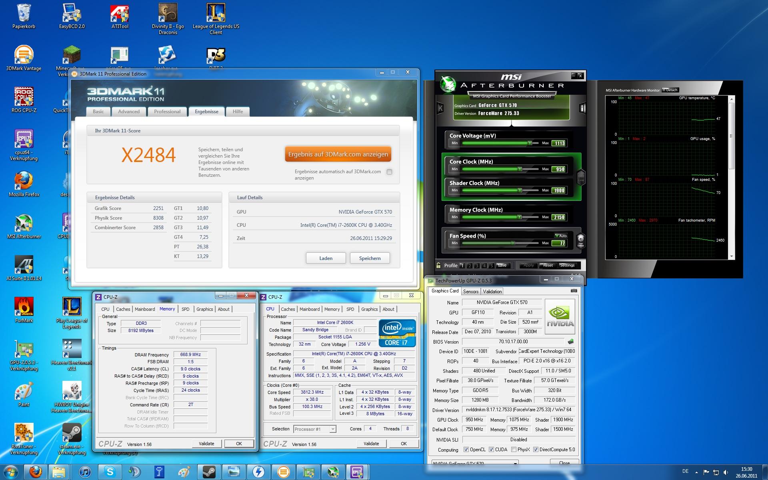Switch to the Advanced tab in 3DMark 11

click(129, 112)
